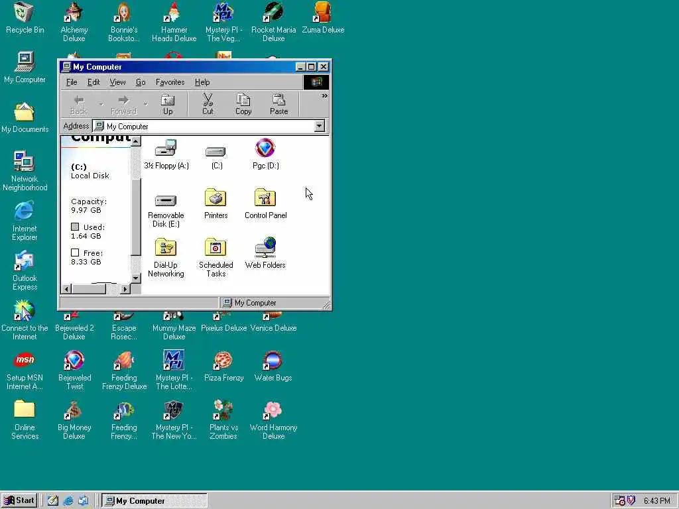The height and width of the screenshot is (509, 679).
Task: Select the Scheduled Tasks folder icon
Action: (216, 258)
